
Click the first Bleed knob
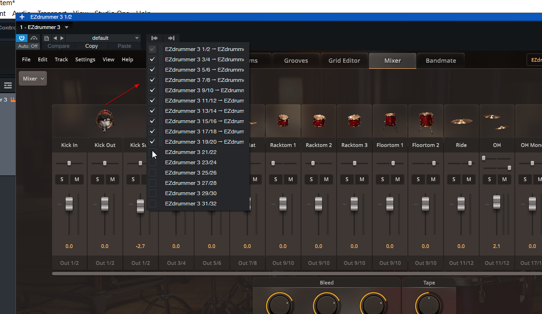(279, 304)
